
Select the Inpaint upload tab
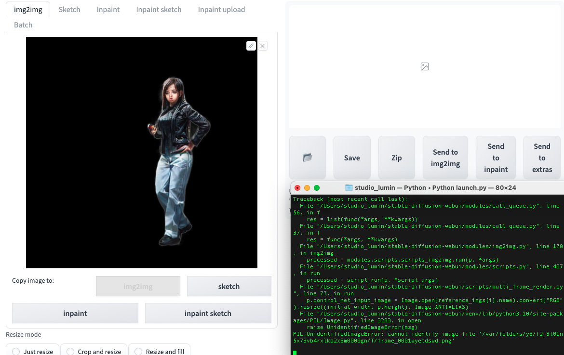pos(221,9)
